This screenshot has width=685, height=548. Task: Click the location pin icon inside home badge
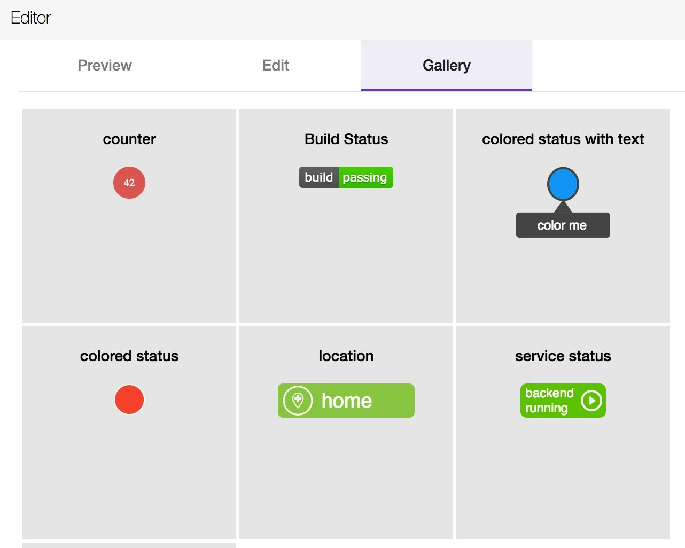coord(297,400)
